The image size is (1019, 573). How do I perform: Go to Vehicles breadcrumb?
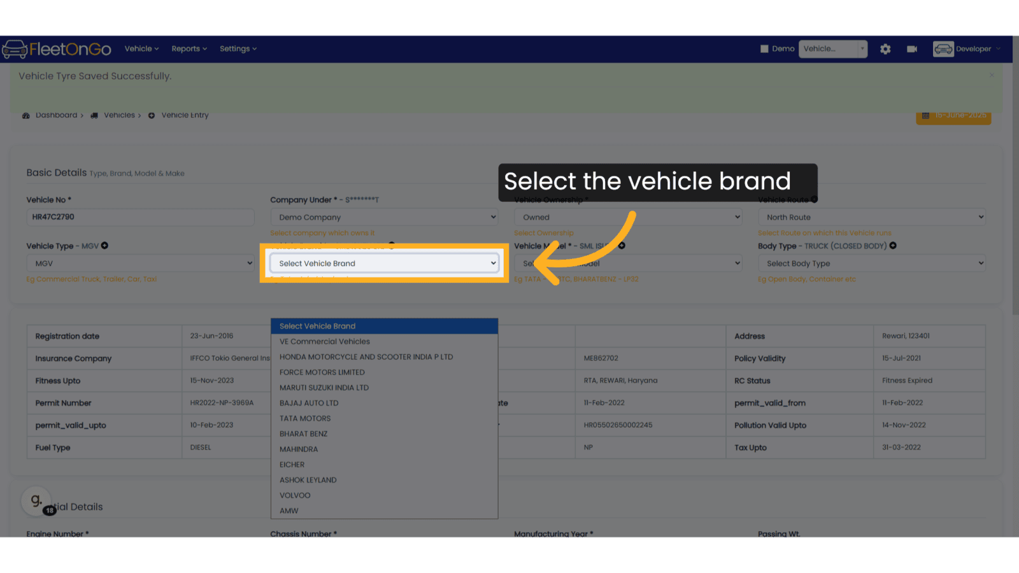(x=119, y=115)
